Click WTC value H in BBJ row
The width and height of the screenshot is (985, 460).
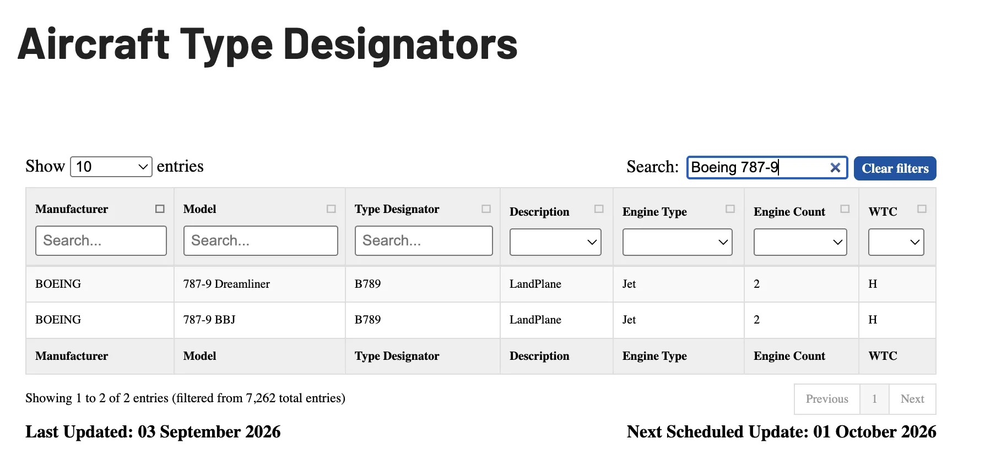(x=873, y=320)
